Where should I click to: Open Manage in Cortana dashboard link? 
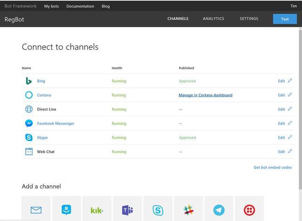pos(206,95)
